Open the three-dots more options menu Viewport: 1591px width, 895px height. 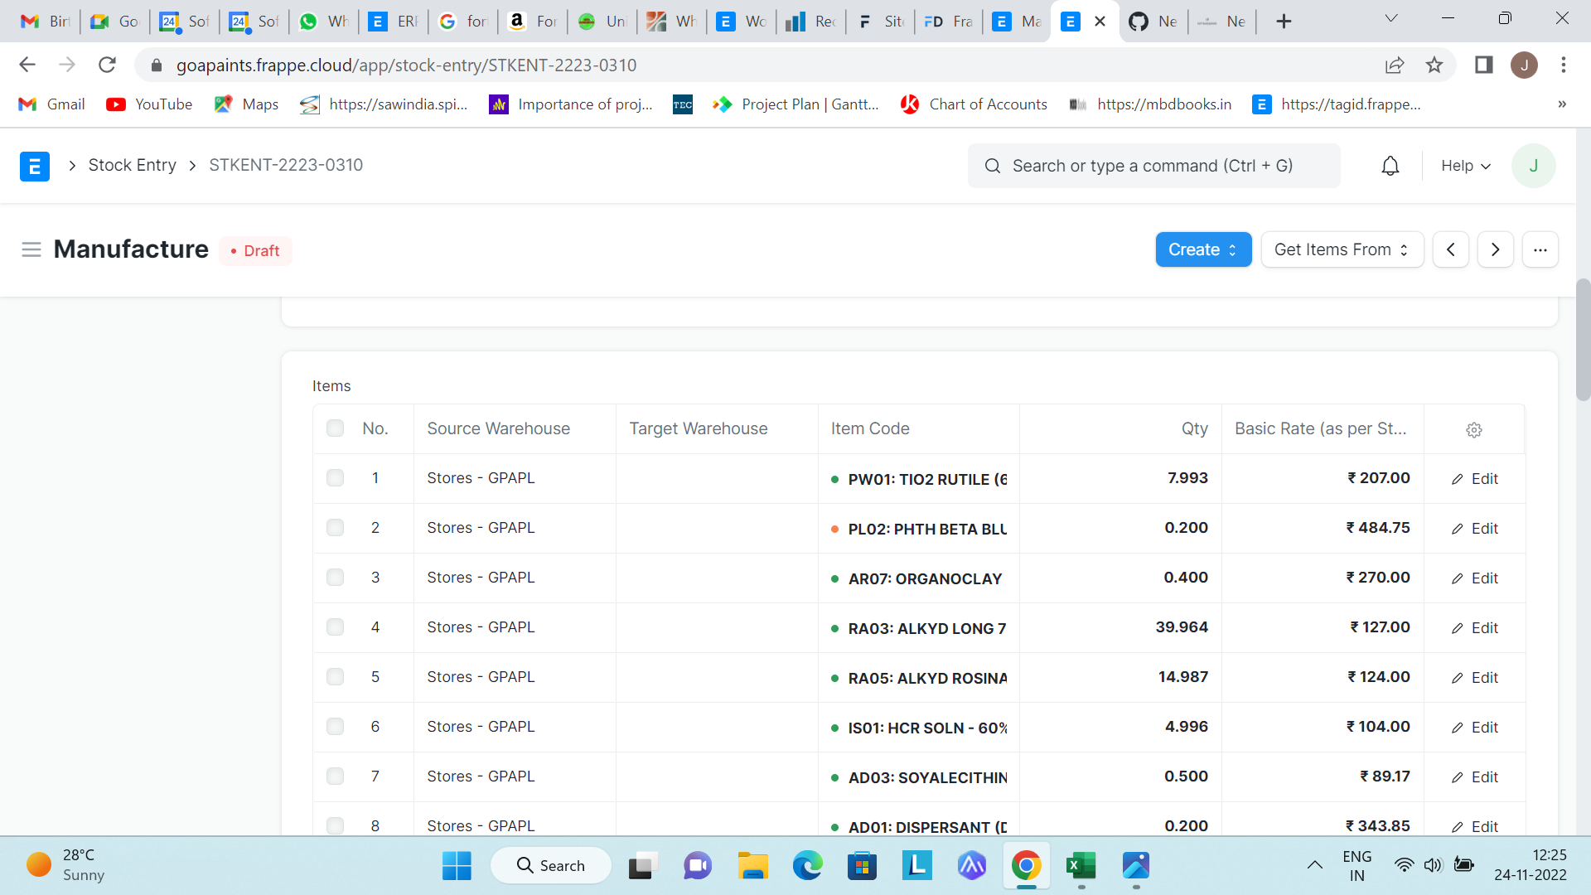coord(1540,249)
